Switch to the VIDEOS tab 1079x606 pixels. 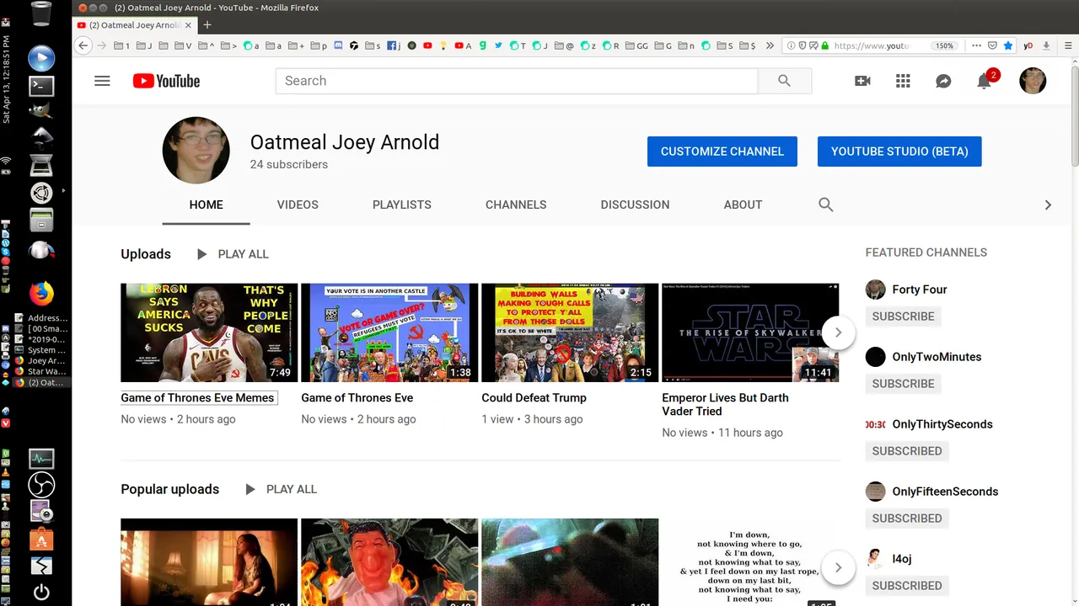(298, 205)
